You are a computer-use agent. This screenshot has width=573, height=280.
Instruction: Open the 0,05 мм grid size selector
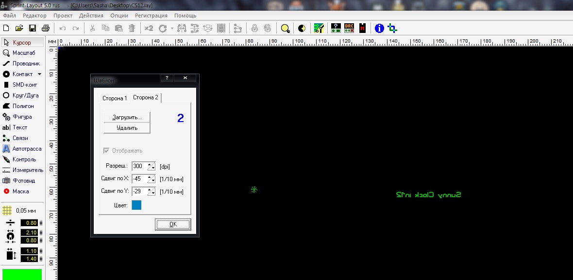pos(20,211)
